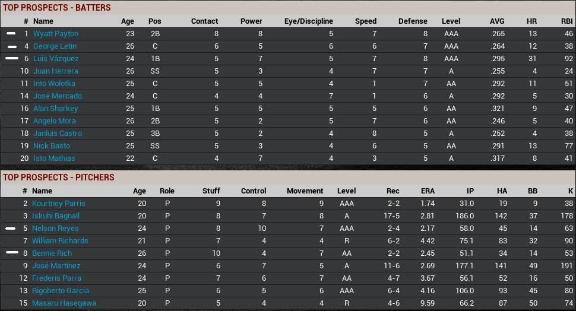Click the white bar icon beside Luis Vázquez

coord(11,59)
